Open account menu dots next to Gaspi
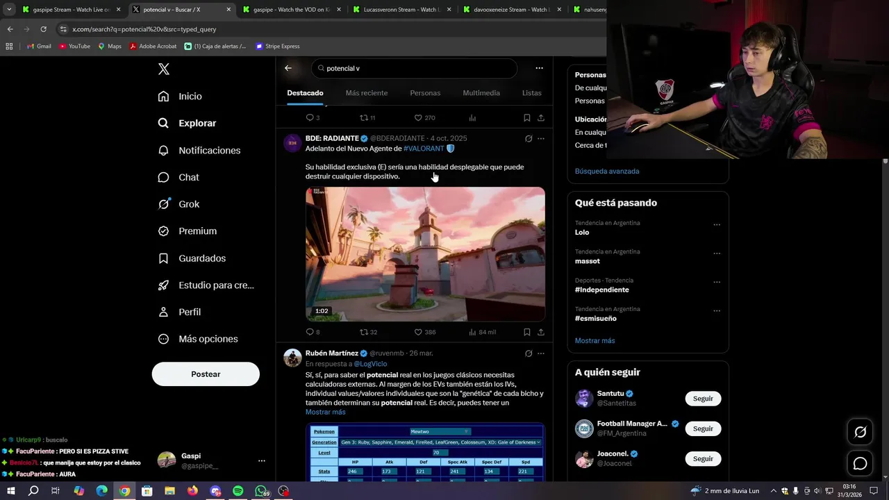The width and height of the screenshot is (889, 500). click(261, 460)
